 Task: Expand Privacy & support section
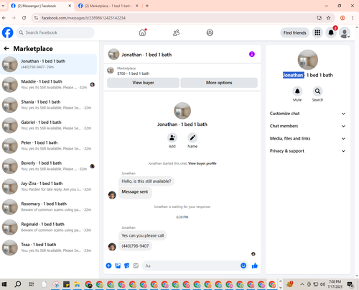coord(307,151)
